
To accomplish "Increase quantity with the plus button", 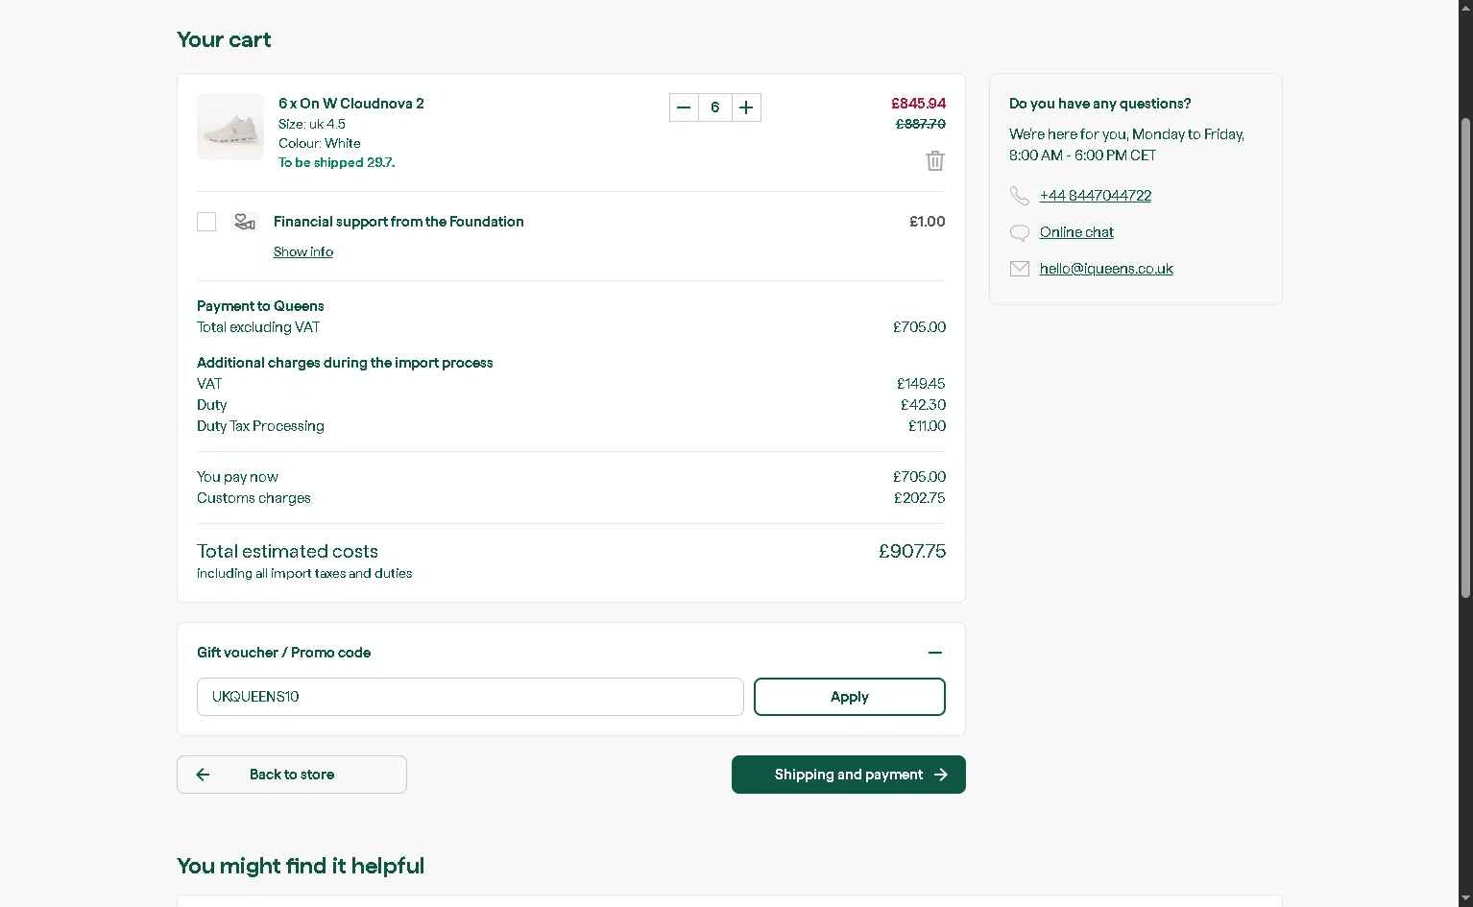I will [746, 107].
